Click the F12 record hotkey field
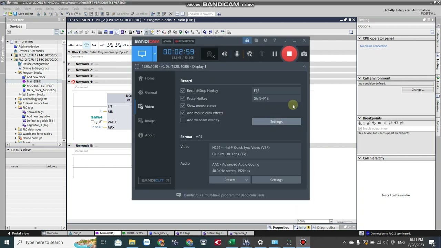Screen dimensions: 441x248 pyautogui.click(x=276, y=91)
